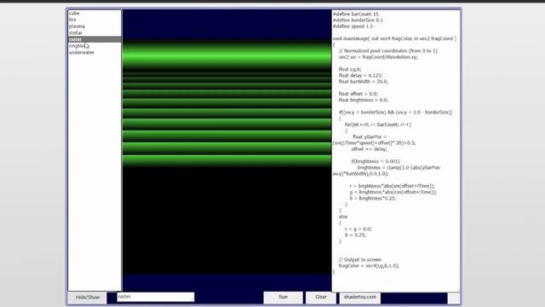Select the list entry between raster and underwater

(x=95, y=46)
